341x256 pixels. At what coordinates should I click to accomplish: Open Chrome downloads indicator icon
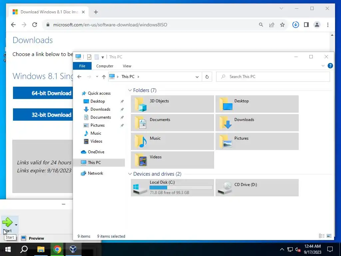coord(296,25)
